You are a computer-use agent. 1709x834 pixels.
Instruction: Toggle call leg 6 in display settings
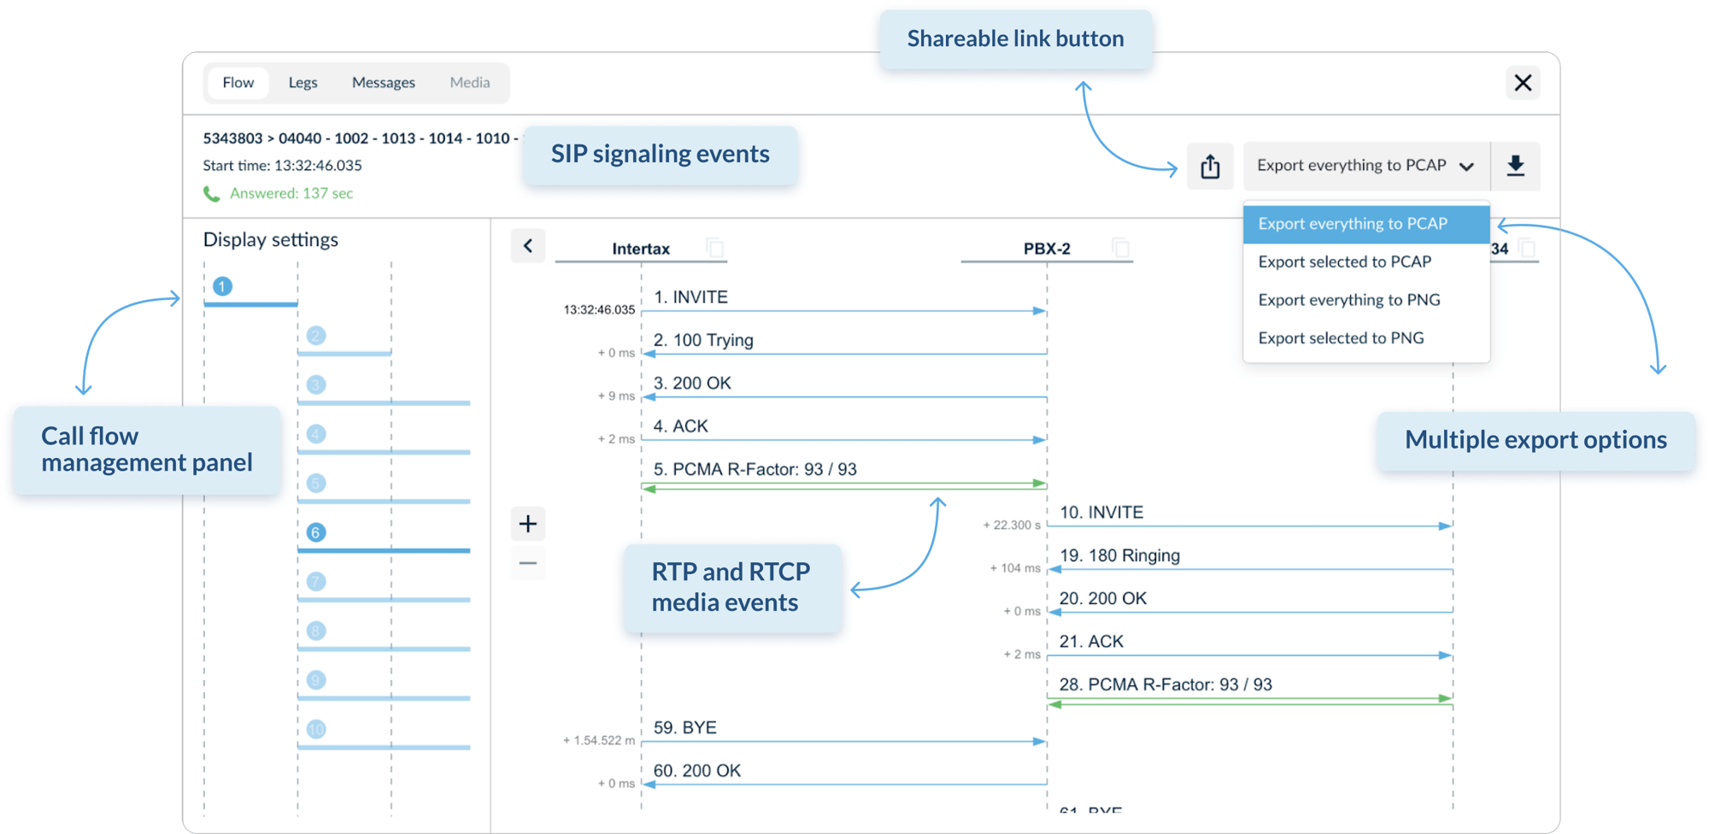[x=316, y=532]
